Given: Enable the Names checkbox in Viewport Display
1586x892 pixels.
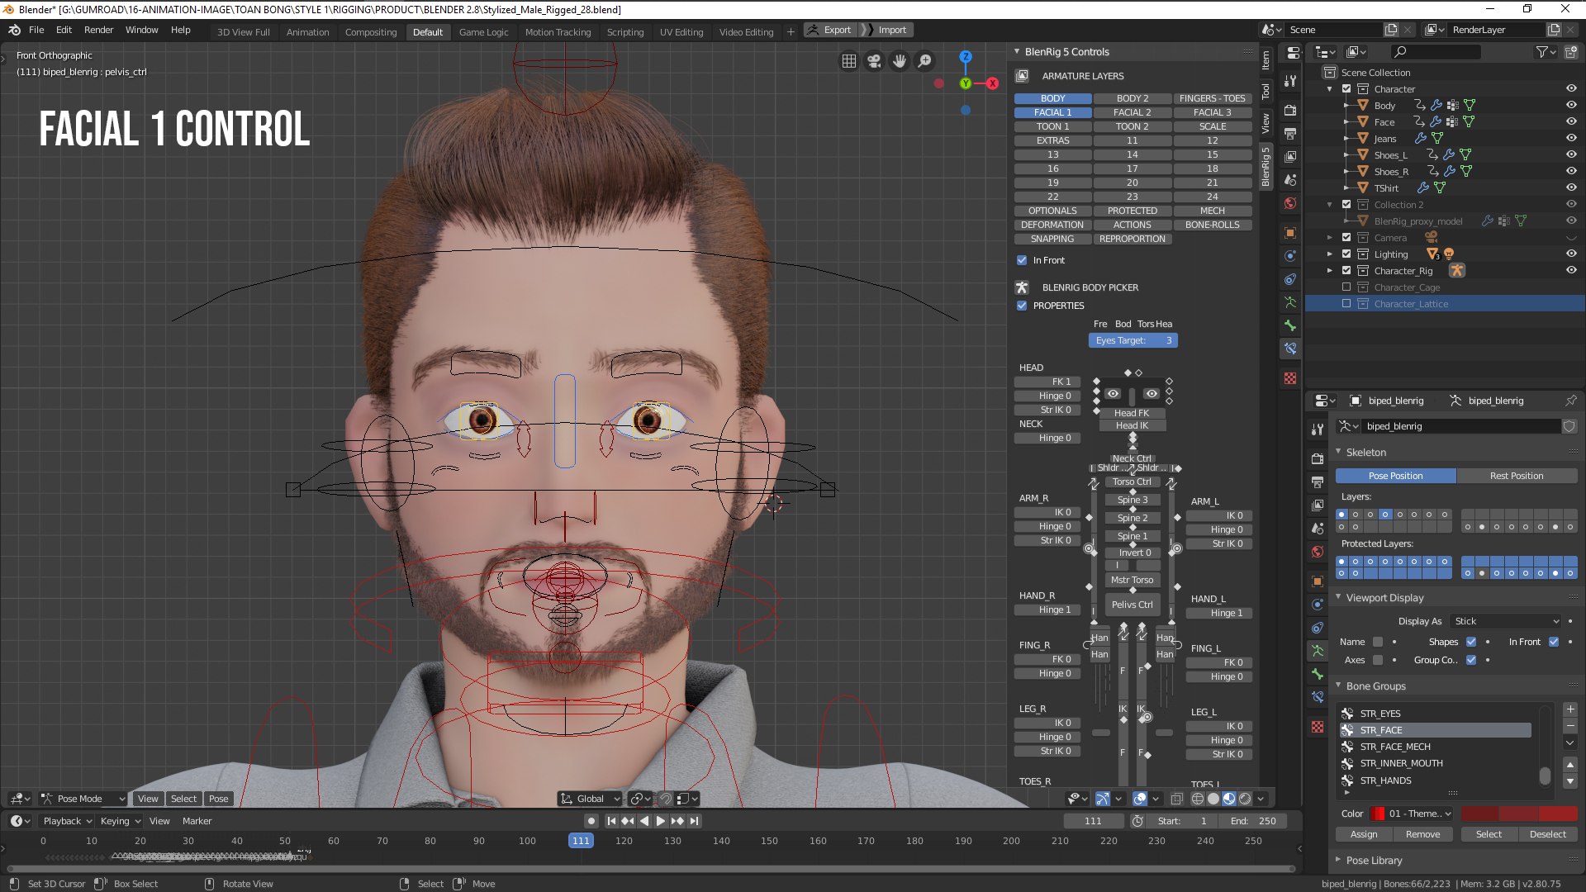Looking at the screenshot, I should coord(1378,642).
